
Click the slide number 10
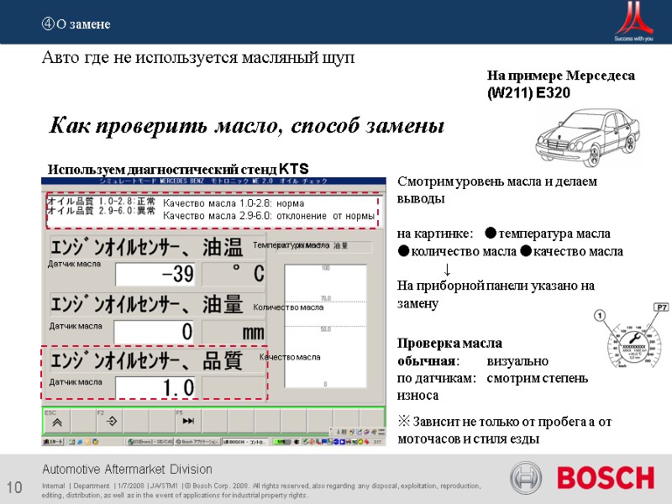[14, 487]
